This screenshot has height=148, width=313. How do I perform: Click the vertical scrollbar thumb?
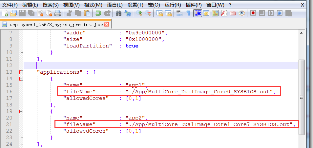coord(302,97)
